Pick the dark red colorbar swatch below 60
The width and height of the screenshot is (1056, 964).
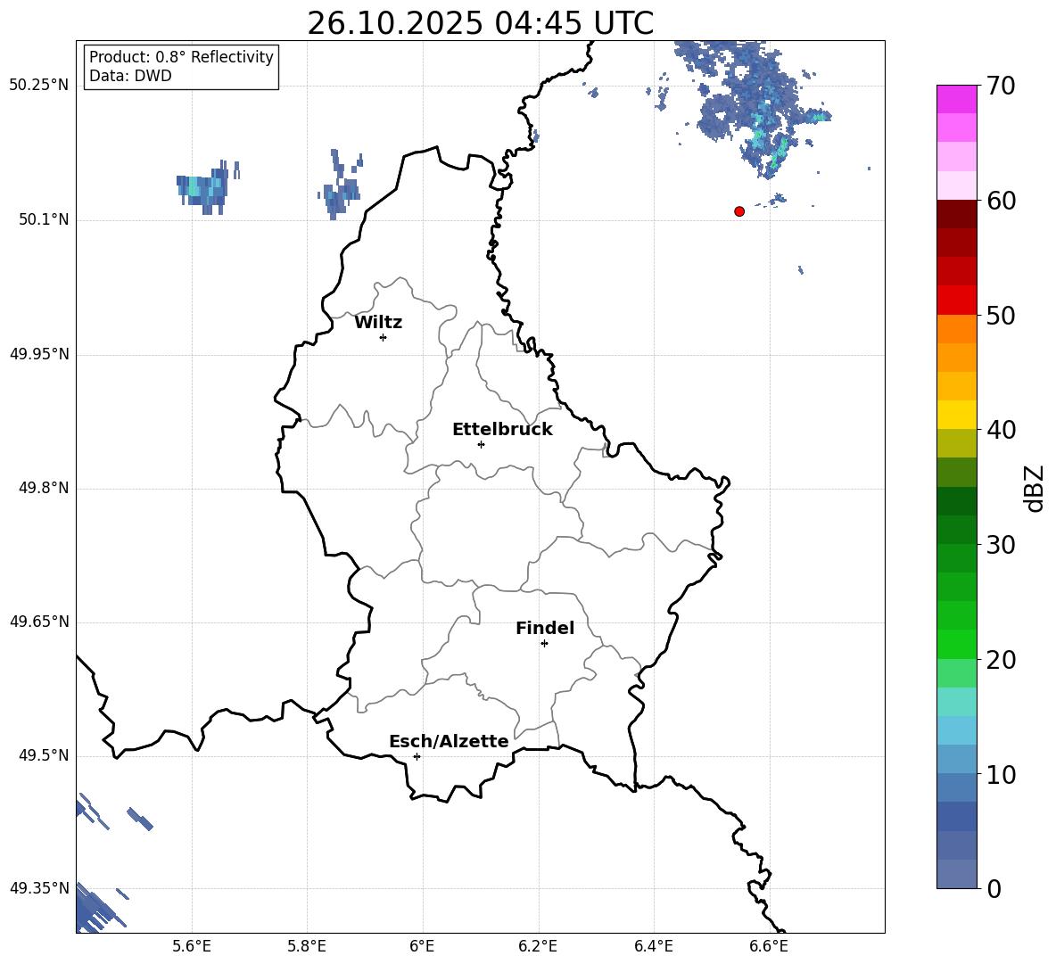(956, 214)
